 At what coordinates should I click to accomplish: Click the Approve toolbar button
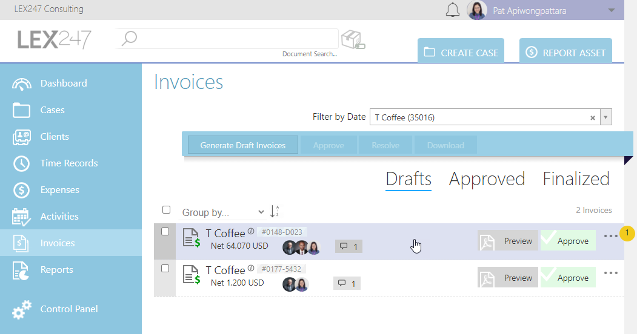(x=329, y=145)
